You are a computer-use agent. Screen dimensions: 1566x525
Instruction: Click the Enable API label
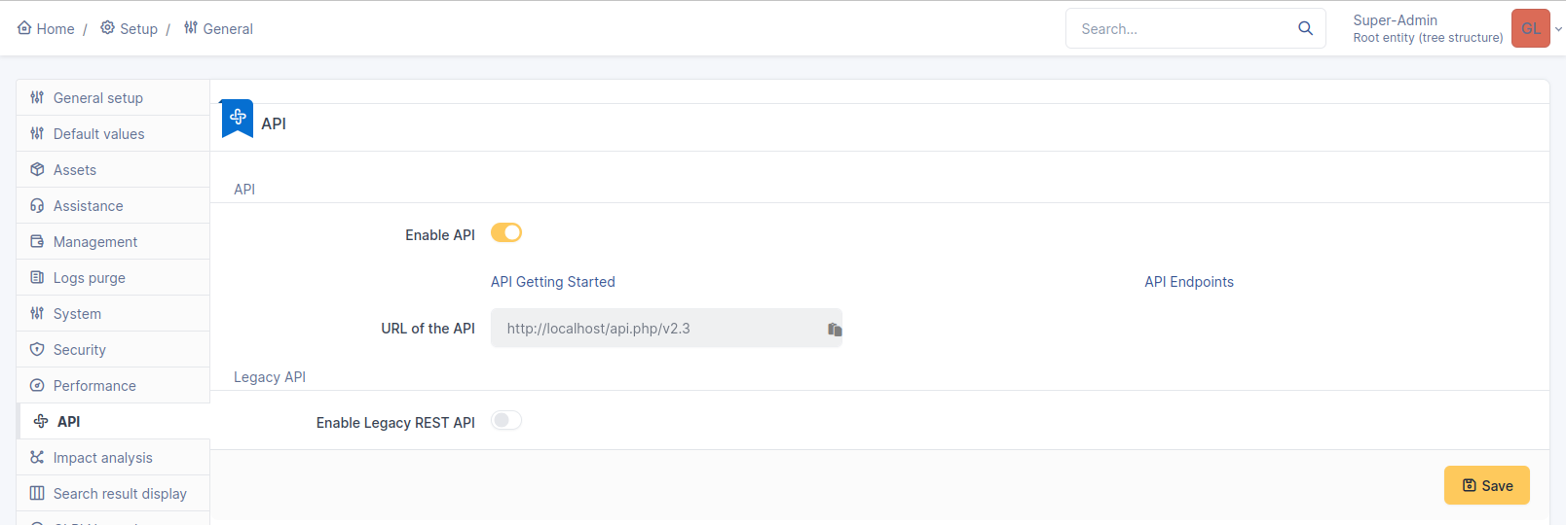click(440, 235)
